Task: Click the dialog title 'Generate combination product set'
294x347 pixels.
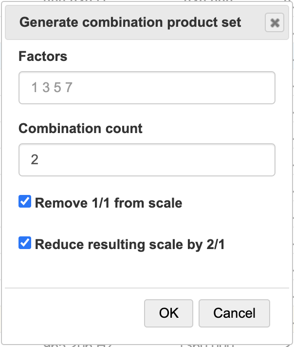Action: click(130, 22)
